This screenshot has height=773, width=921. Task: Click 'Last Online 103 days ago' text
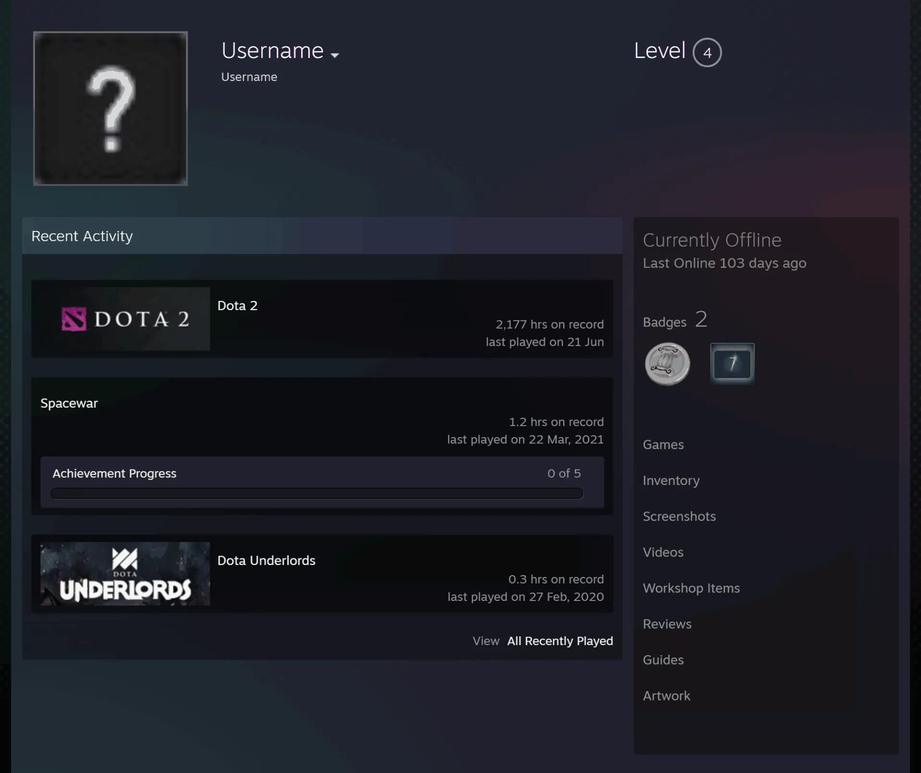tap(724, 263)
